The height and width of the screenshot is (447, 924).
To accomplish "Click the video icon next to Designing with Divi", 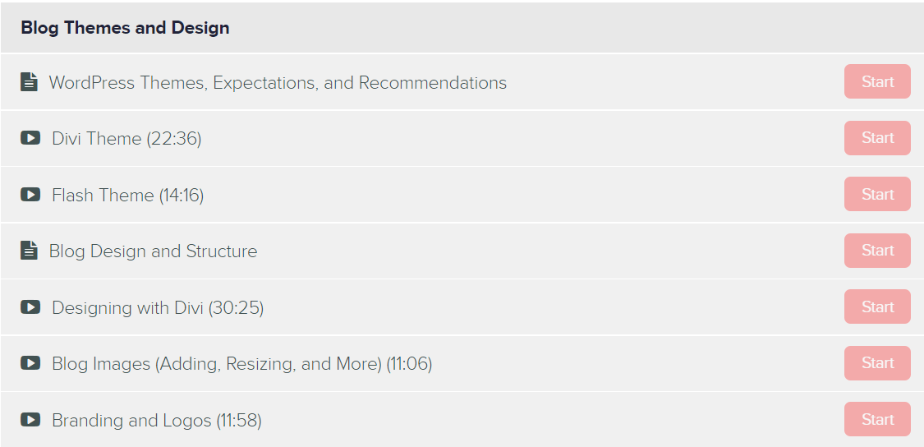I will pos(30,306).
